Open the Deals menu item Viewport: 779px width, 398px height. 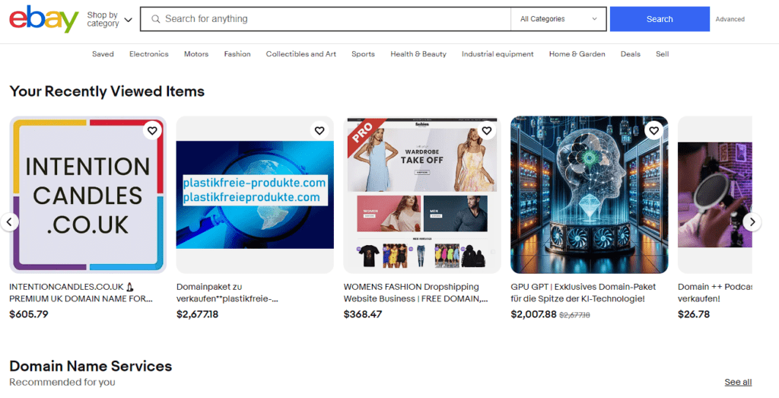click(631, 54)
